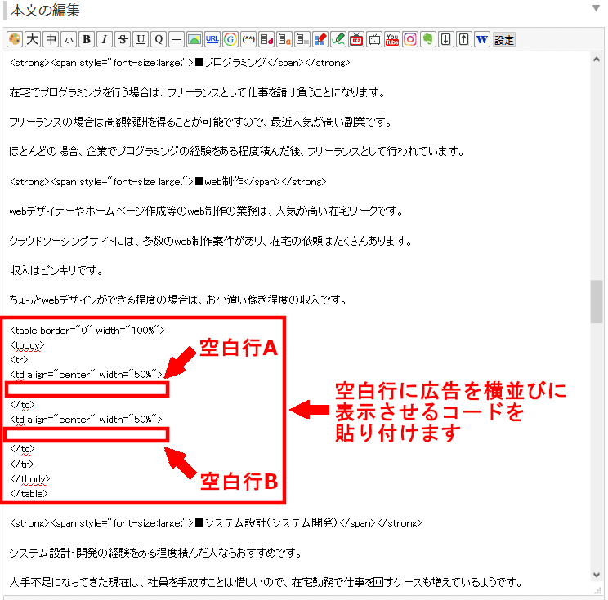Click the red 'd' document icon
608x600 pixels.
(x=266, y=39)
